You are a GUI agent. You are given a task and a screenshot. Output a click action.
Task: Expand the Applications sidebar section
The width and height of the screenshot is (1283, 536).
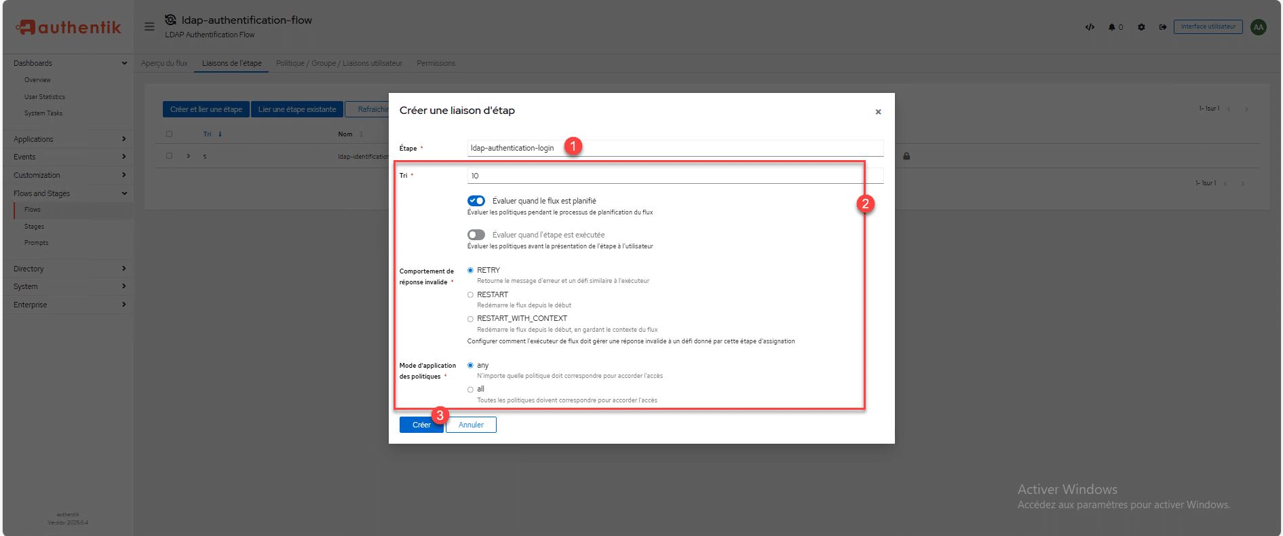coord(68,139)
